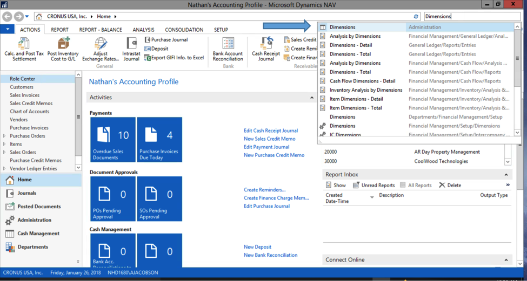Open Inventory Analysis by Dimensions result
Image resolution: width=527 pixels, height=281 pixels.
[416, 90]
